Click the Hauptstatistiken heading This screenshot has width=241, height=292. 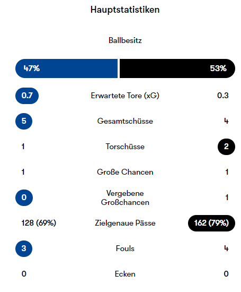125,10
